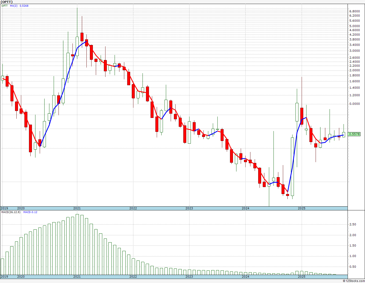Select 2024 on the price chart time axis
Image resolution: width=365 pixels, height=283 pixels.
coord(245,208)
